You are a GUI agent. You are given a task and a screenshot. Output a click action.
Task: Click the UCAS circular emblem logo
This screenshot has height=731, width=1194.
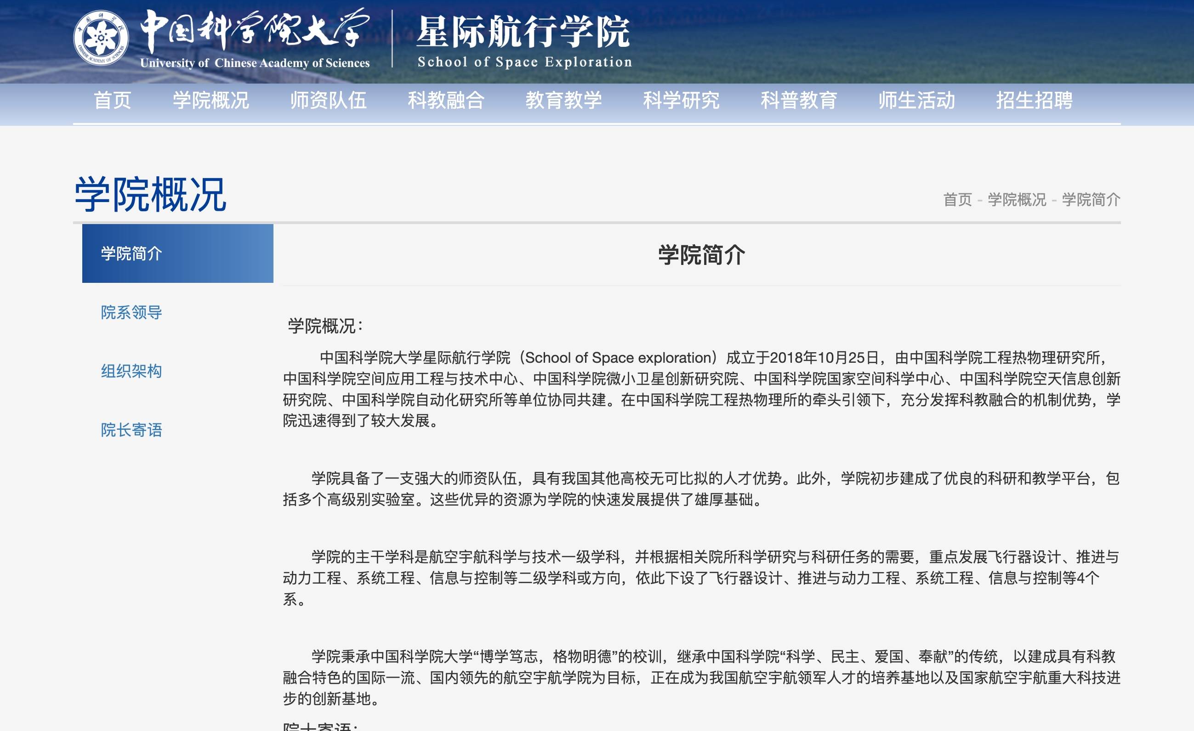click(101, 38)
